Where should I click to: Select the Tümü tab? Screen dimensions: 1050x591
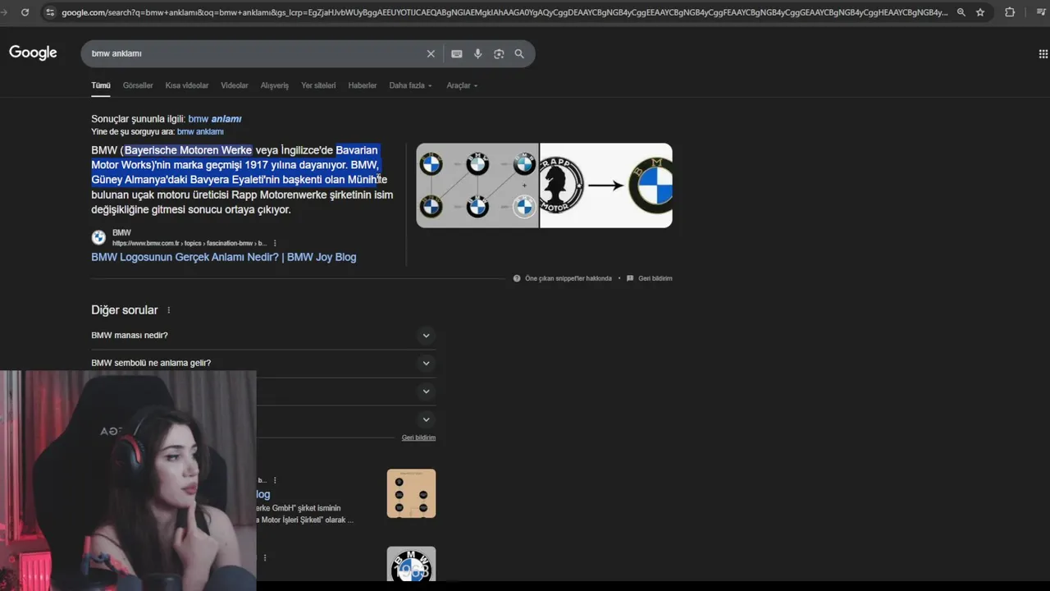tap(101, 85)
